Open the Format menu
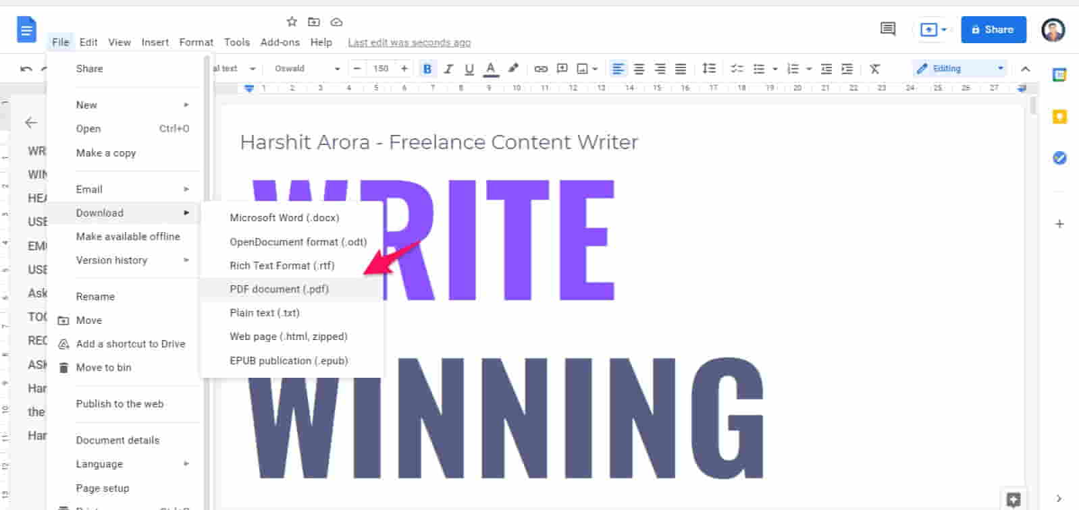 [x=196, y=42]
